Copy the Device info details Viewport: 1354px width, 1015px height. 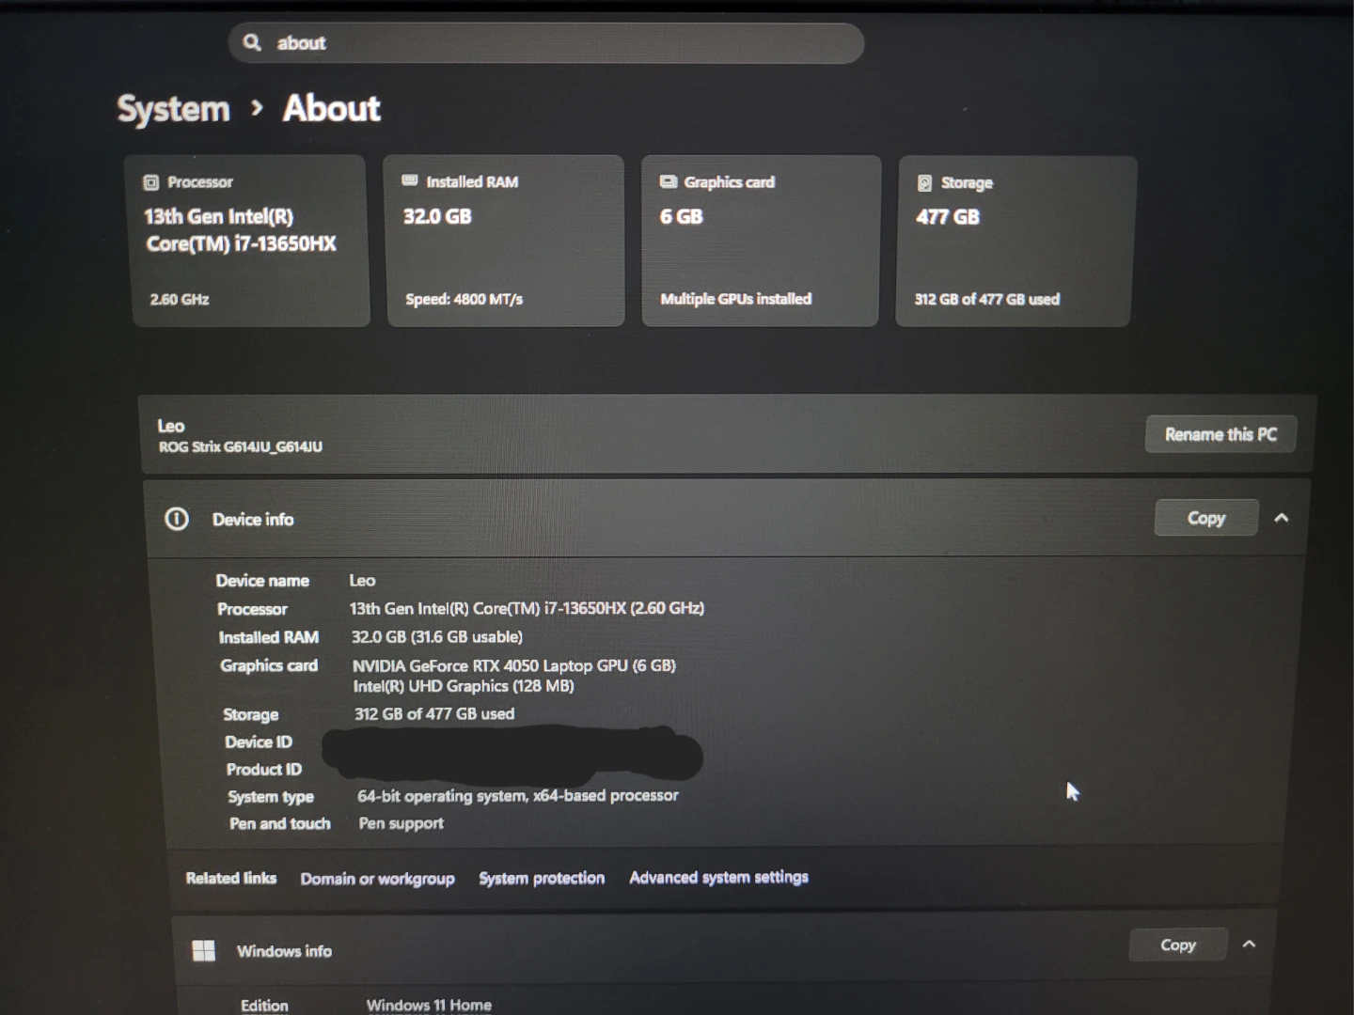point(1206,518)
